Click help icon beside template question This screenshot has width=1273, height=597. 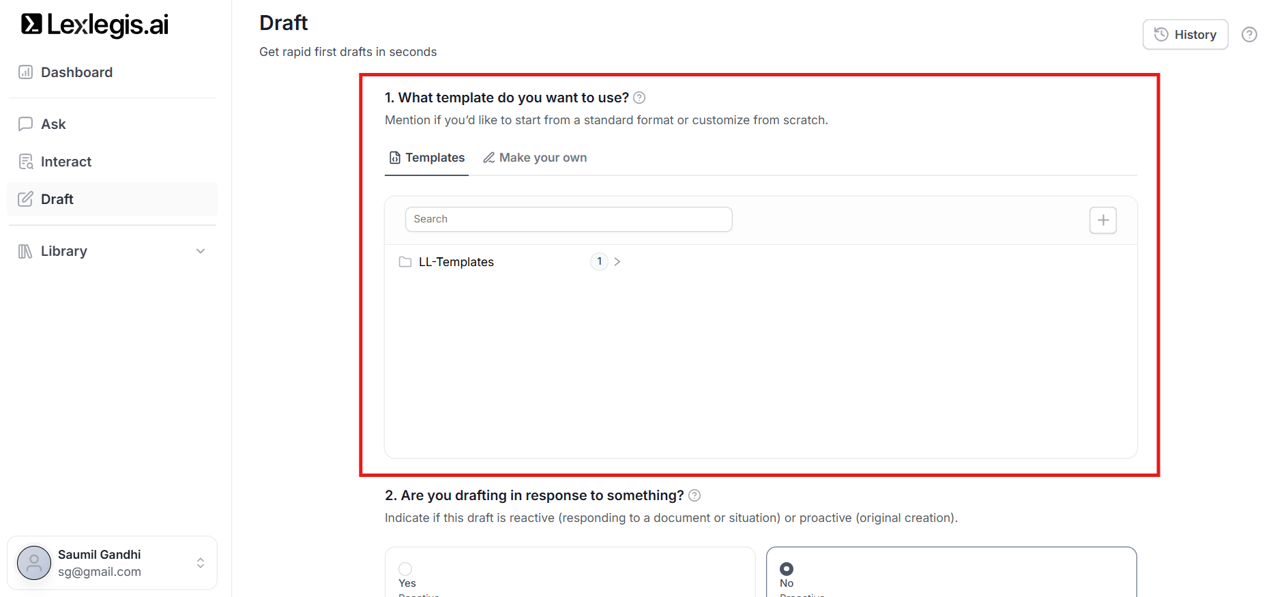pos(639,98)
